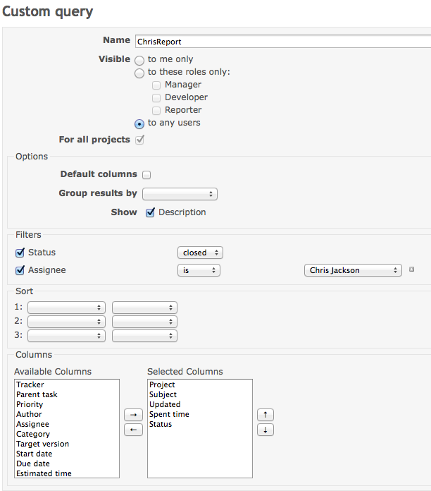Select Tracker in Available Columns list
This screenshot has height=491, width=431.
[30, 384]
